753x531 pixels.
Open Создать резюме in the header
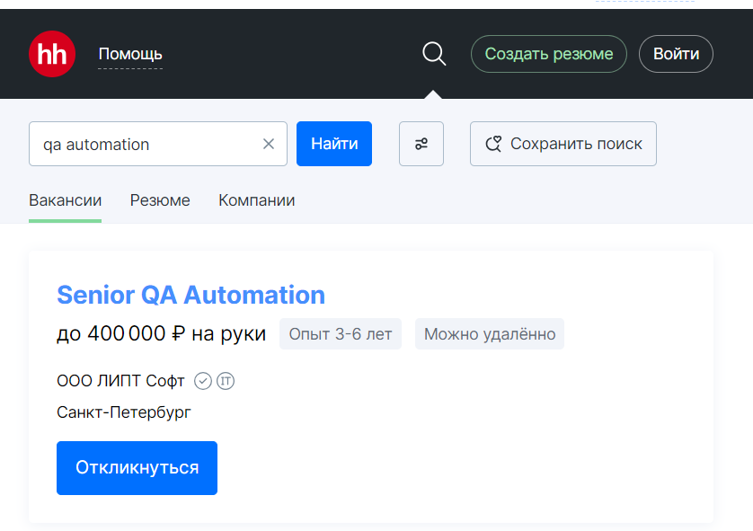pyautogui.click(x=548, y=53)
